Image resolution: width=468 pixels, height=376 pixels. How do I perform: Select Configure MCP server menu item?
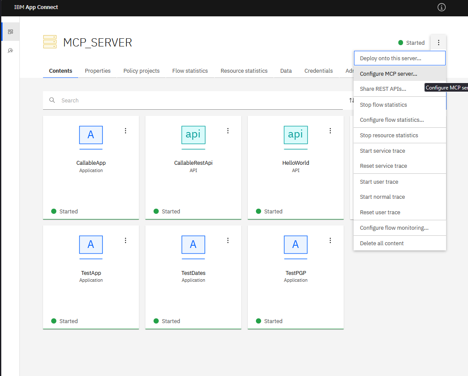coord(400,74)
